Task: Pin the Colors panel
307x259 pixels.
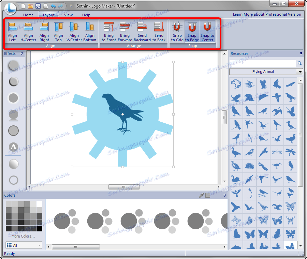Action: click(x=224, y=195)
